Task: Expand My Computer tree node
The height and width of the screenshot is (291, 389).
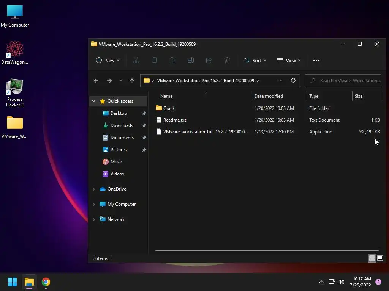Action: (x=94, y=204)
